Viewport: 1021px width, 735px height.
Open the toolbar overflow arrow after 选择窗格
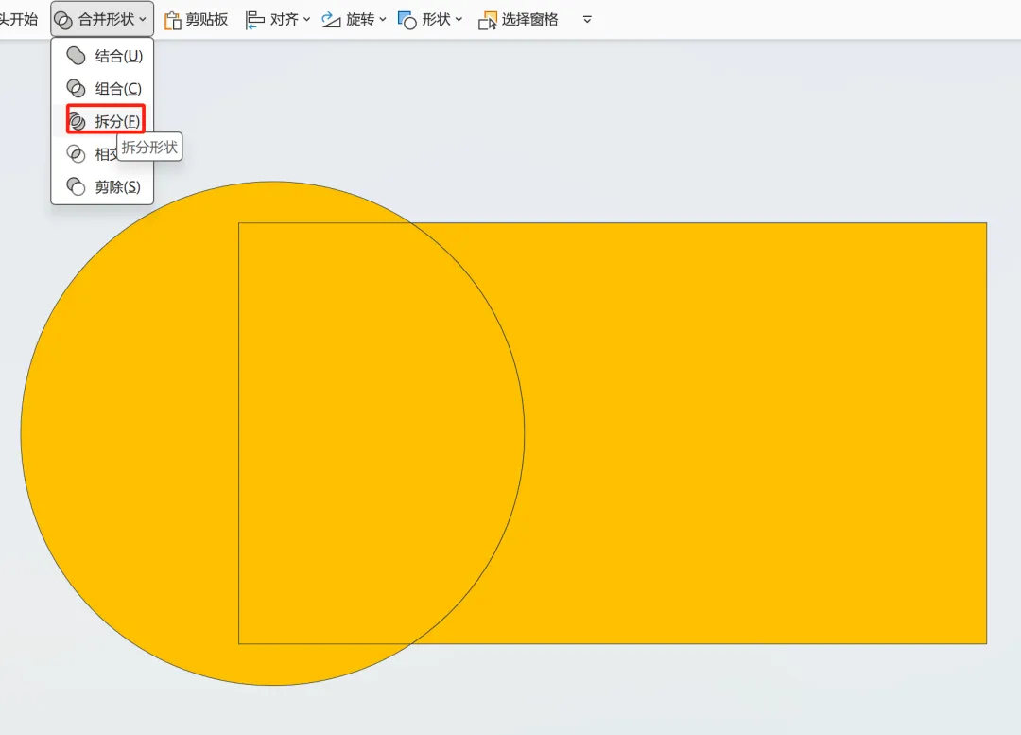click(587, 20)
